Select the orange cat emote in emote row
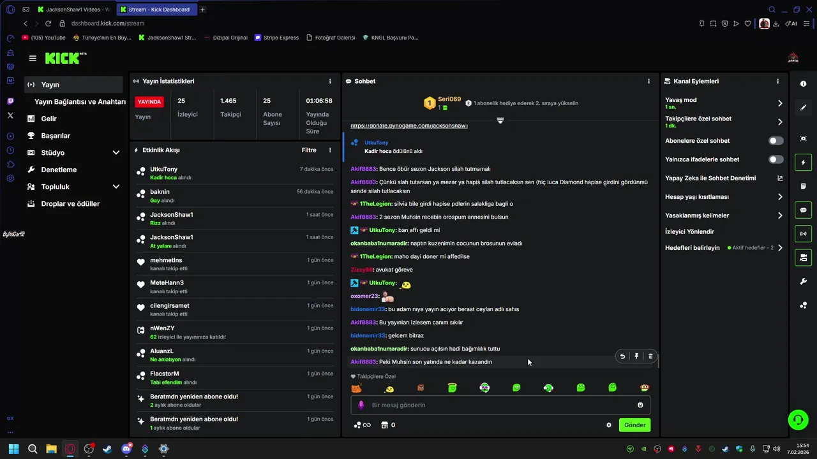This screenshot has height=459, width=817. (356, 388)
